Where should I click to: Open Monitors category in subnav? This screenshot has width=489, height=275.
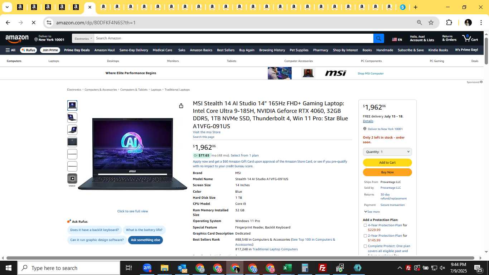coord(173,61)
